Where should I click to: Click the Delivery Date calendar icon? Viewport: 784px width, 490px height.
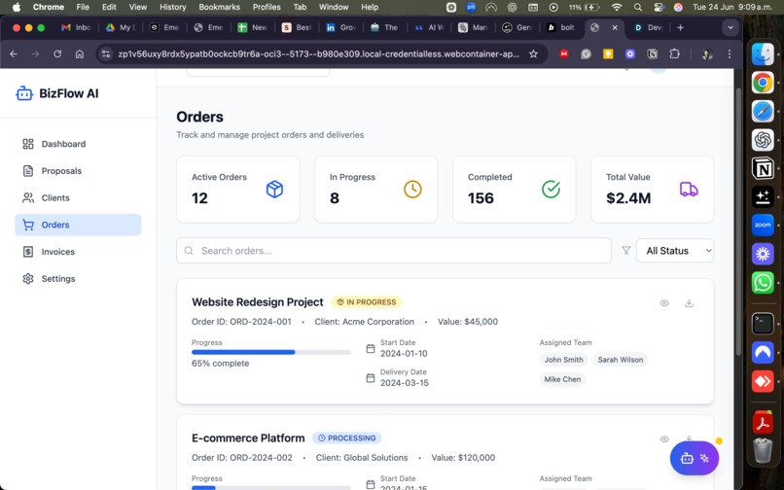click(371, 378)
